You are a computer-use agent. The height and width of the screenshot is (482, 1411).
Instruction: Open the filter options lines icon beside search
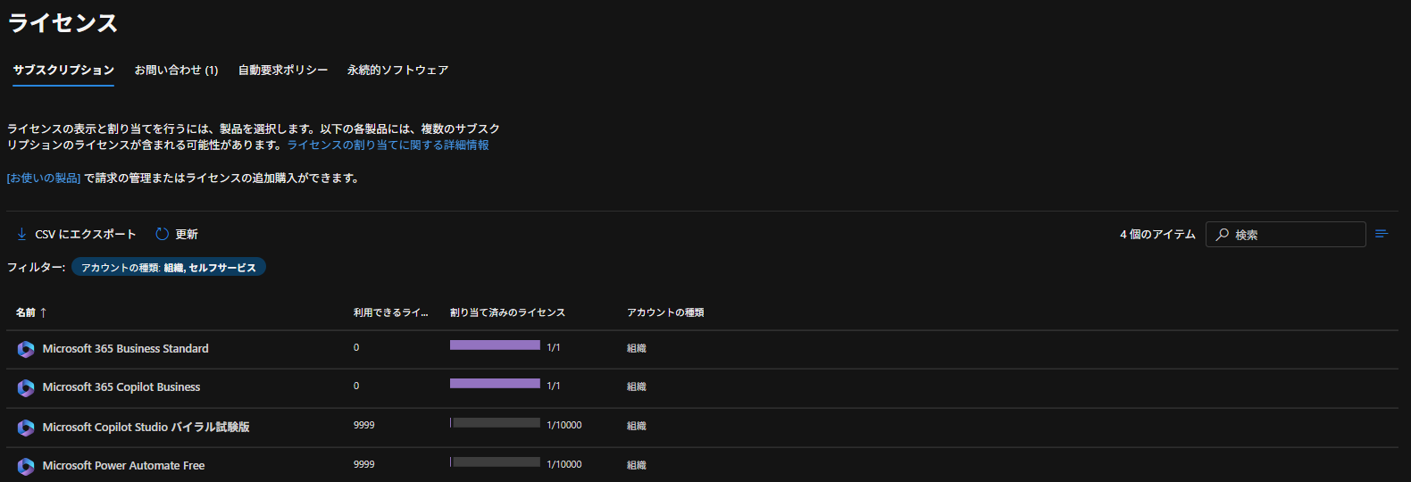coord(1382,234)
